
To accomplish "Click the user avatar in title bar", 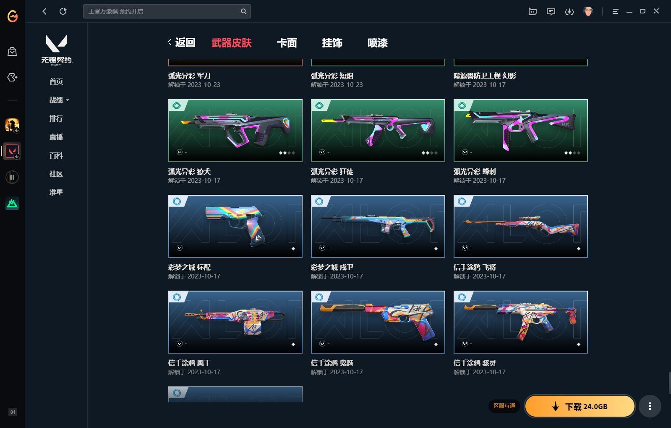I will tap(588, 11).
